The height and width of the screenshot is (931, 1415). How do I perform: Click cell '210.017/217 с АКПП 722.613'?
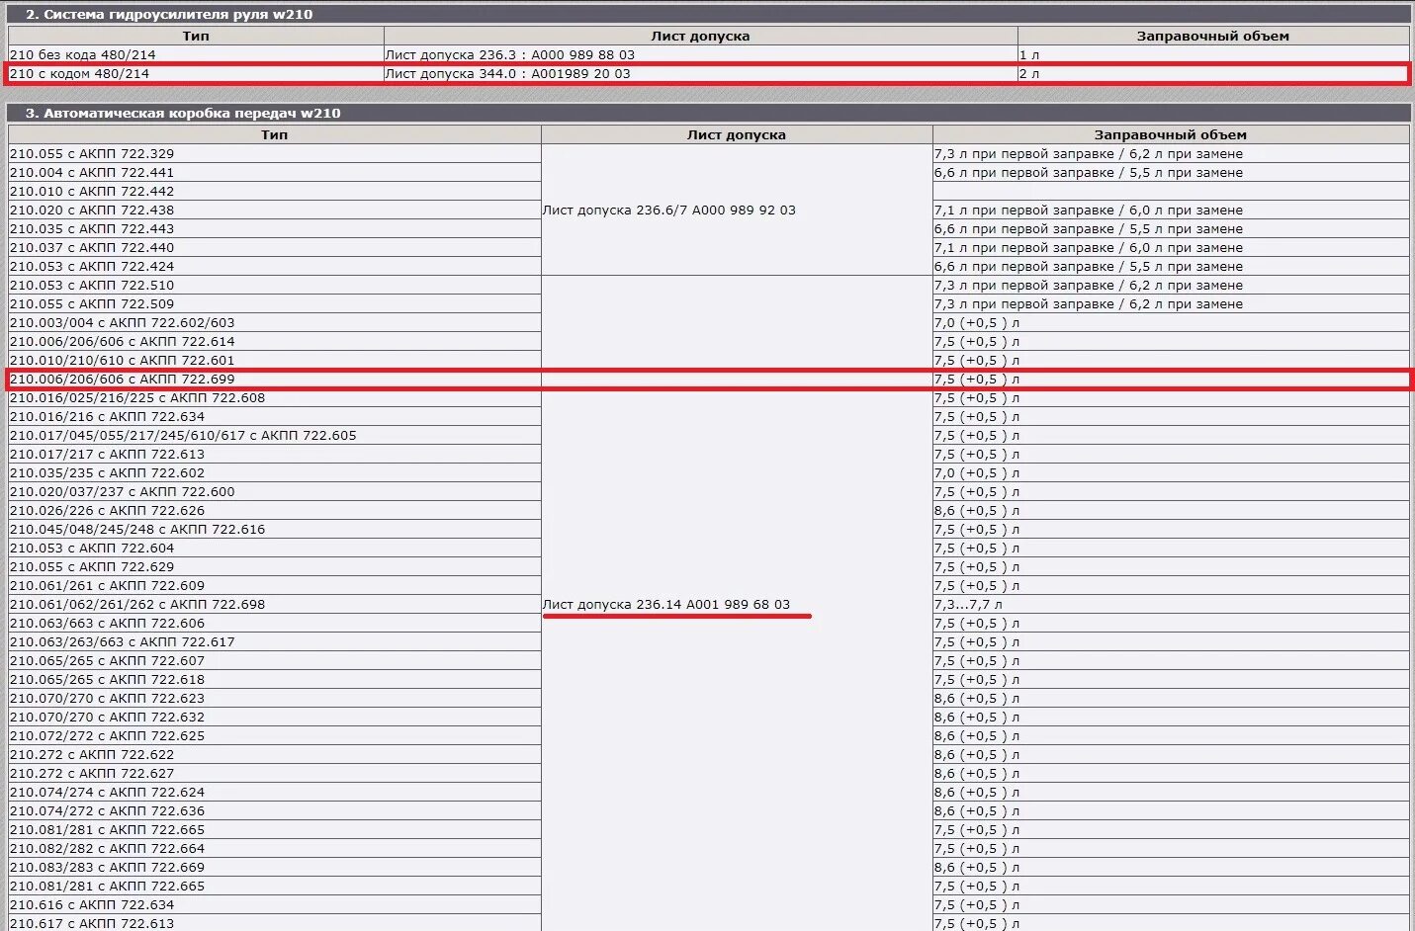coord(275,454)
